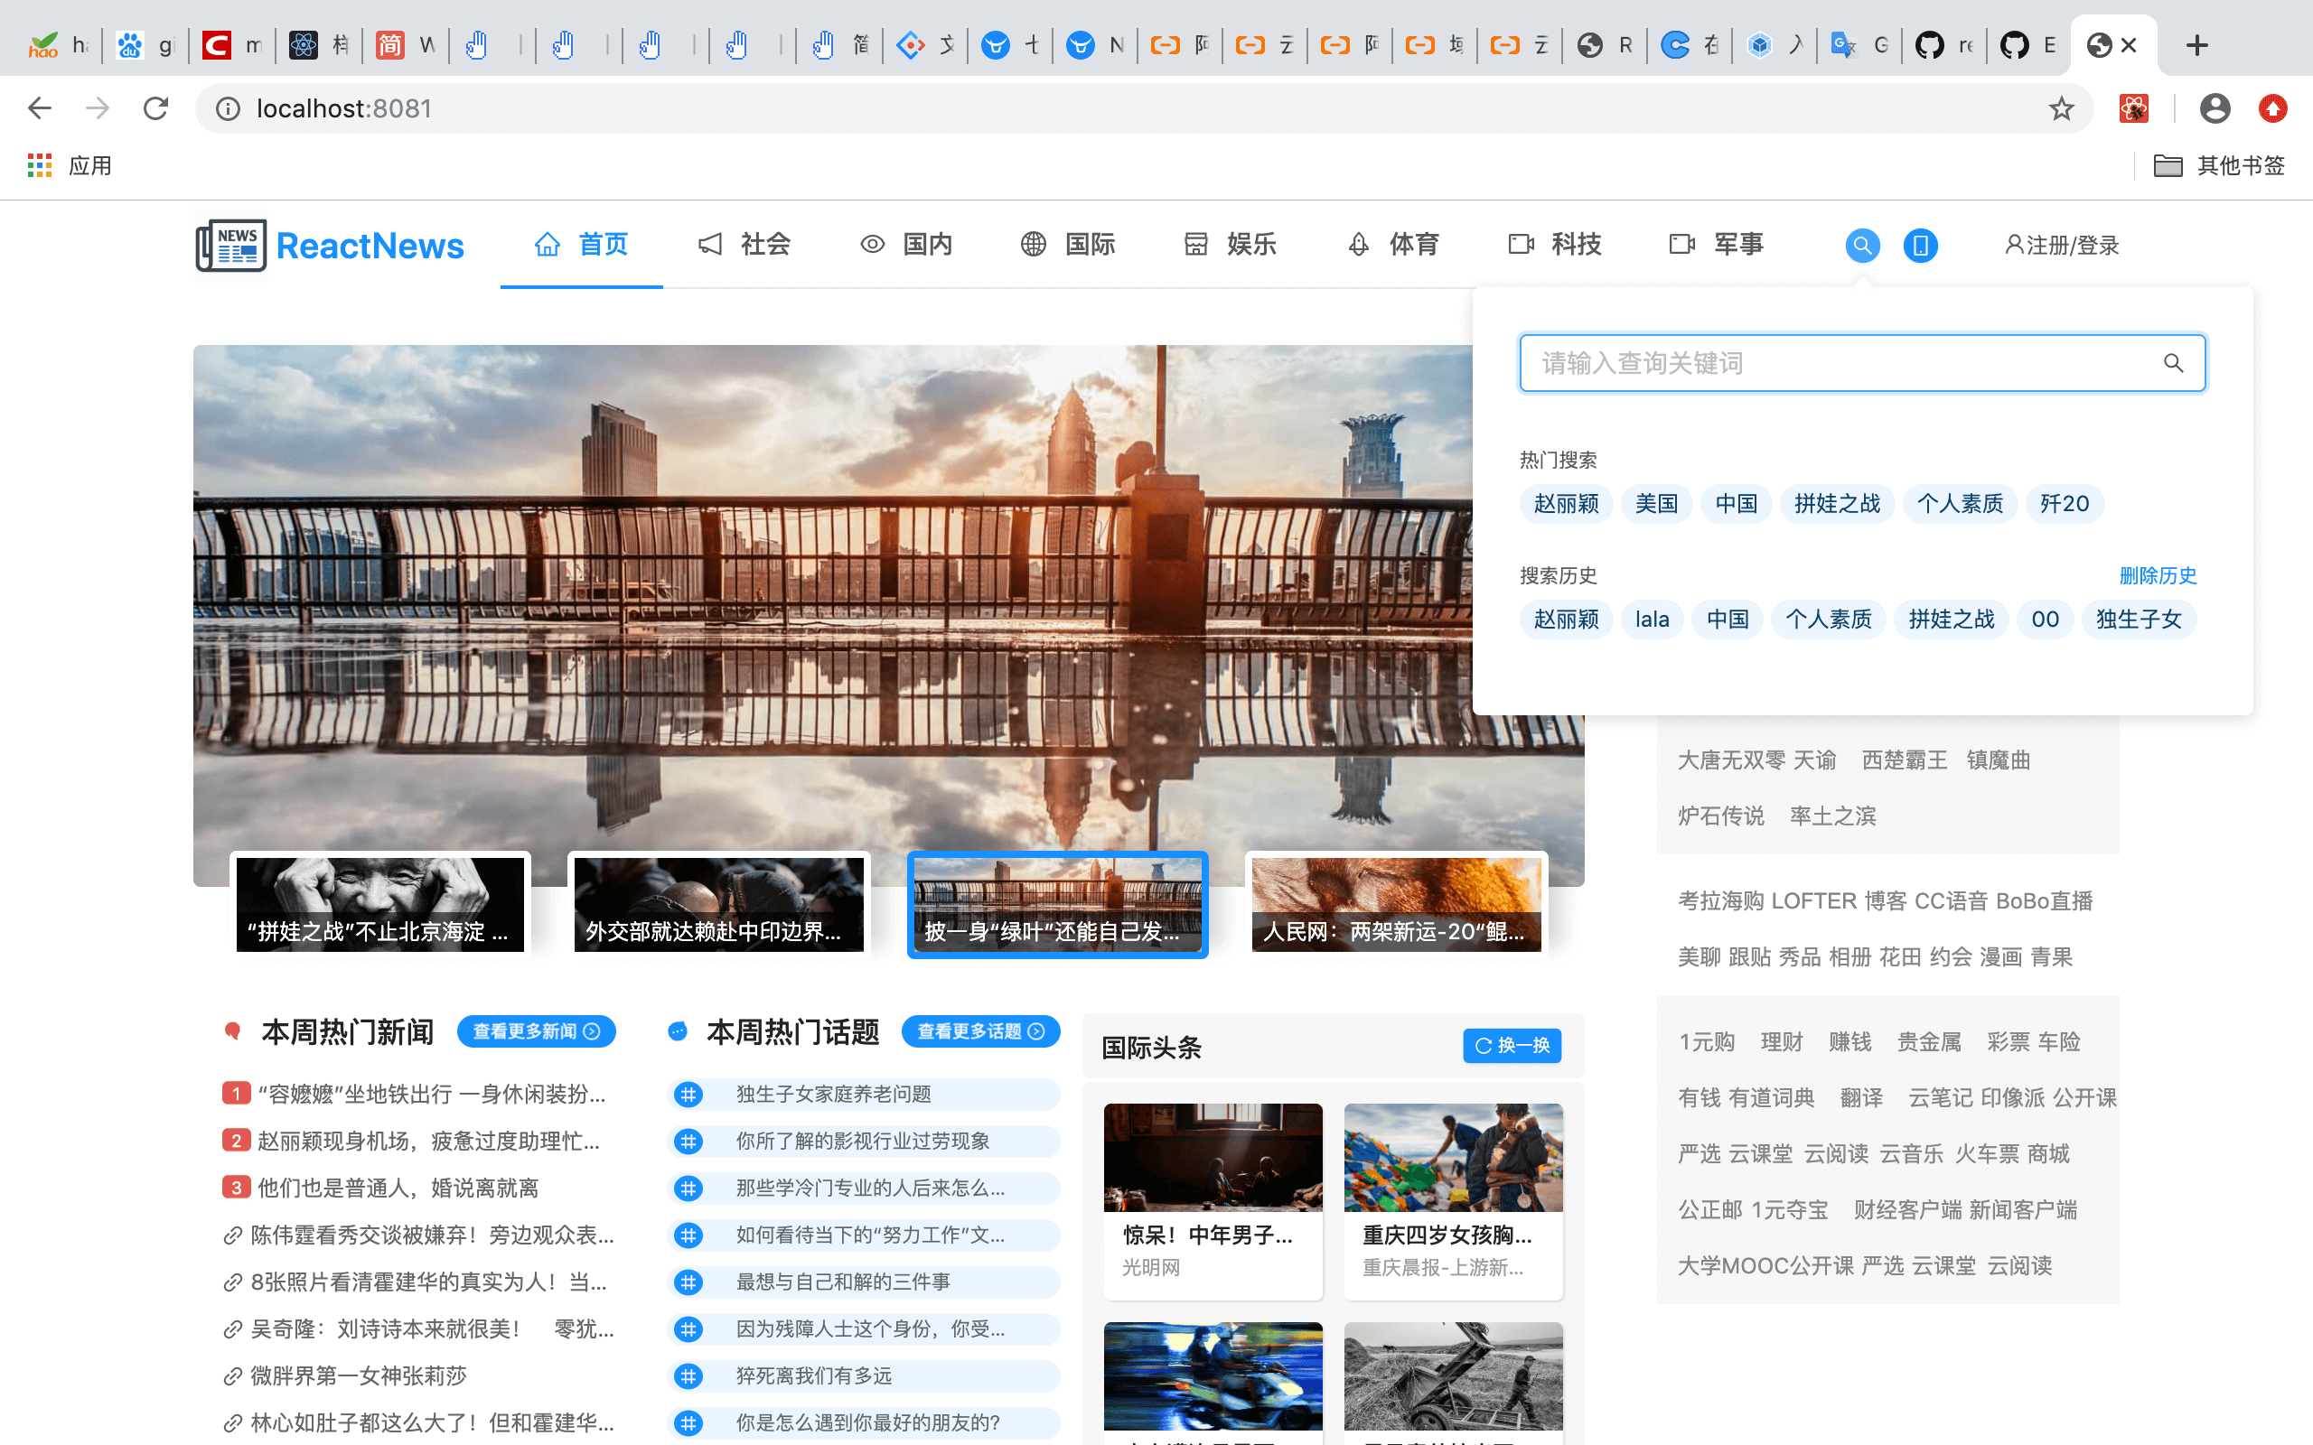Click the ReactNews newspaper logo
Screen dimensions: 2313x1445
(x=231, y=246)
